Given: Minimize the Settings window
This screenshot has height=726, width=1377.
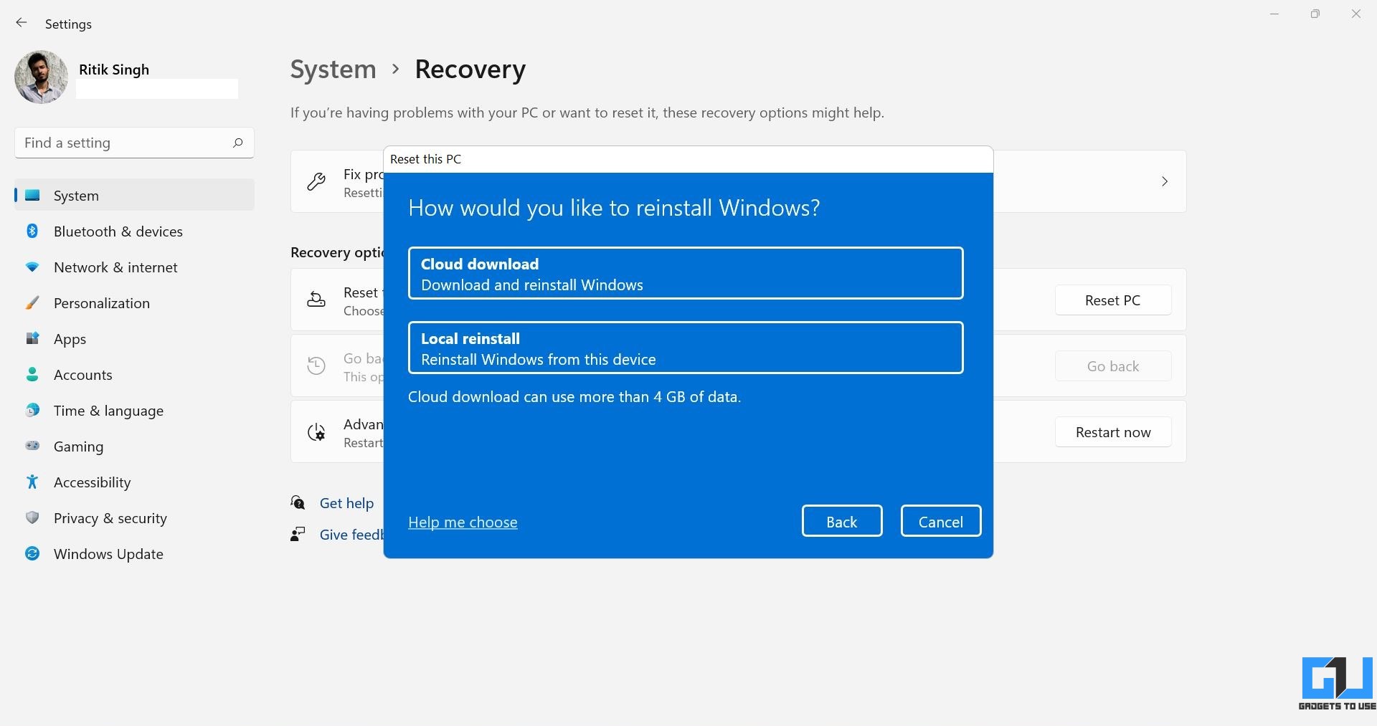Looking at the screenshot, I should coord(1274,14).
